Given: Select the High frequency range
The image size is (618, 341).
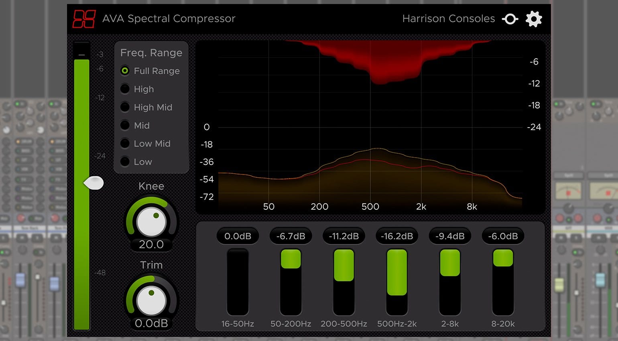Looking at the screenshot, I should [x=125, y=89].
